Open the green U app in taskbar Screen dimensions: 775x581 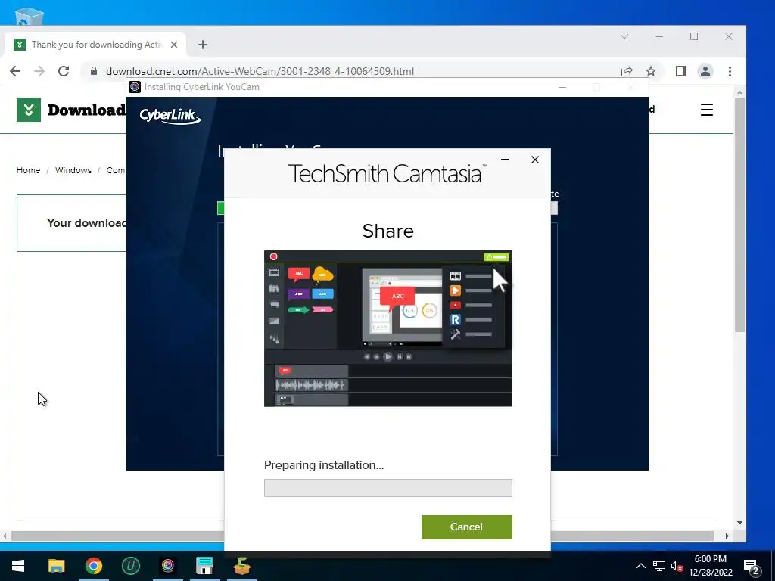(x=130, y=566)
